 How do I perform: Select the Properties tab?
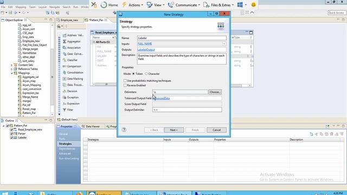(x=66, y=126)
